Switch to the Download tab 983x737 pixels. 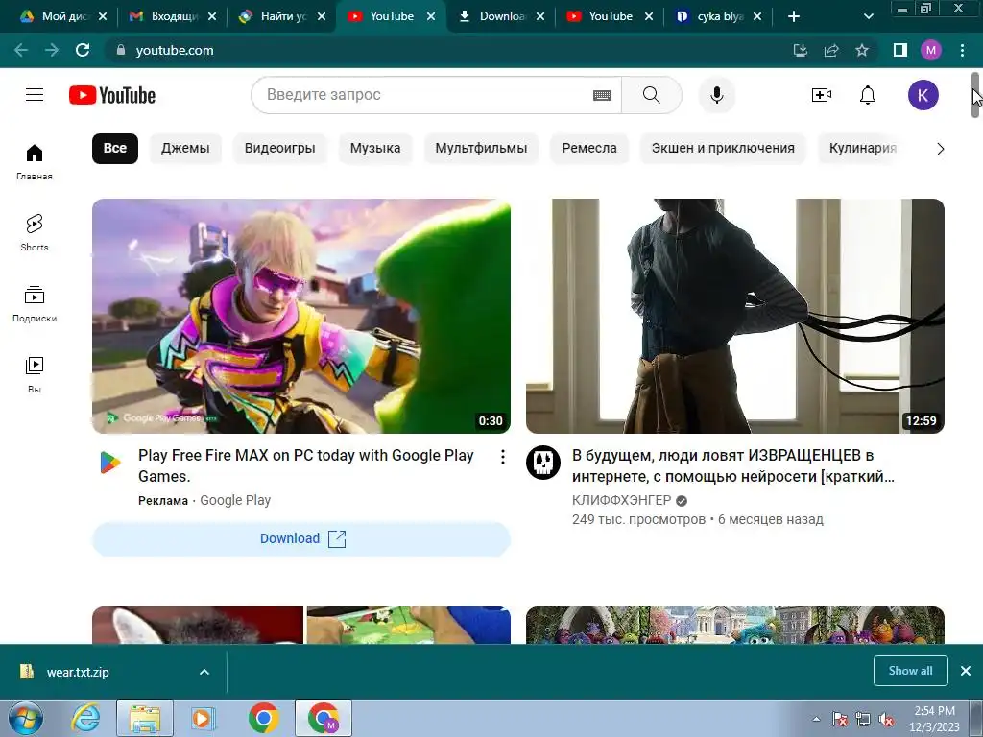(x=501, y=16)
